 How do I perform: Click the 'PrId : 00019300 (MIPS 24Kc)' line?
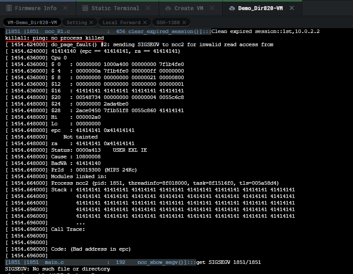pyautogui.click(x=71, y=170)
